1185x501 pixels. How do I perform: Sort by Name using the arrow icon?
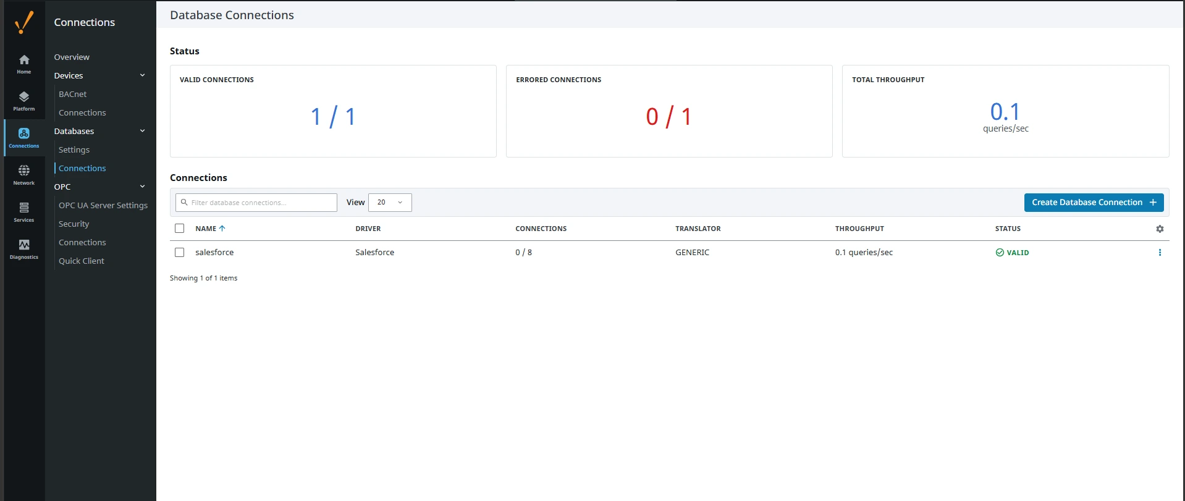pyautogui.click(x=222, y=229)
